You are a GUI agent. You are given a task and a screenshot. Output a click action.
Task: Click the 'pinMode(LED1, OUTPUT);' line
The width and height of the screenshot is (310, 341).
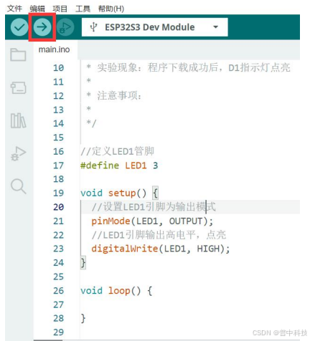point(152,221)
